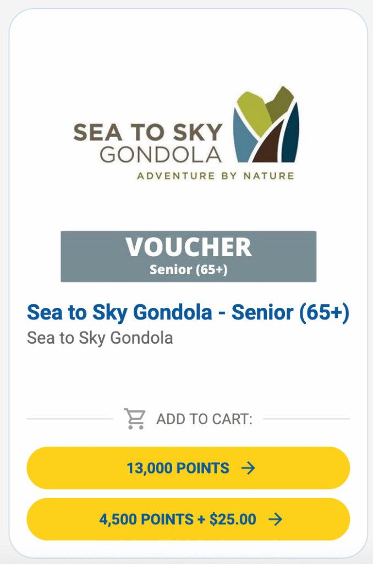Click the VOUCHER heading on the grey banner
The height and width of the screenshot is (564, 373).
pyautogui.click(x=189, y=248)
